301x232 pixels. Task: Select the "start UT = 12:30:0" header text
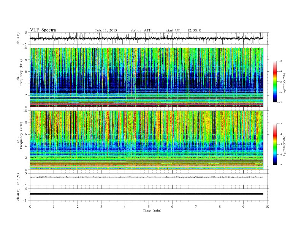click(x=184, y=30)
